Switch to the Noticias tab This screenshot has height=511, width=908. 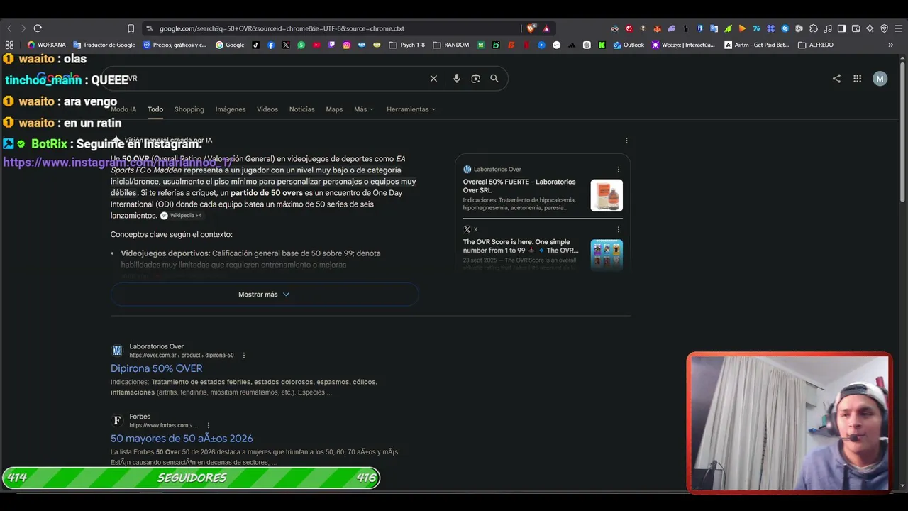[302, 109]
